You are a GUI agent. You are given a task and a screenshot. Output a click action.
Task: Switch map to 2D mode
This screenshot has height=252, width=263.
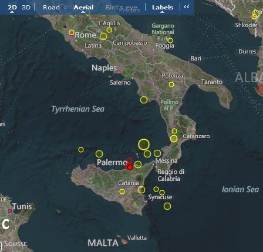tap(12, 8)
